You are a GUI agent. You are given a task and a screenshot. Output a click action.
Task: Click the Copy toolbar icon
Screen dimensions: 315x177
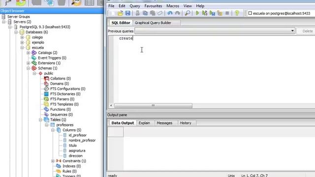(145, 13)
